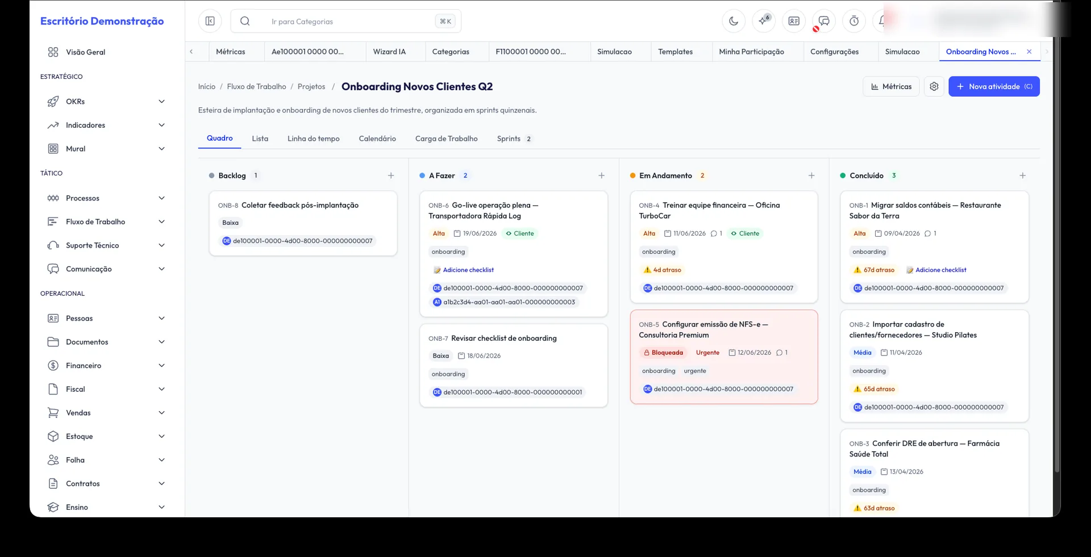The width and height of the screenshot is (1091, 557).
Task: Click the Vendas cart icon
Action: (53, 413)
